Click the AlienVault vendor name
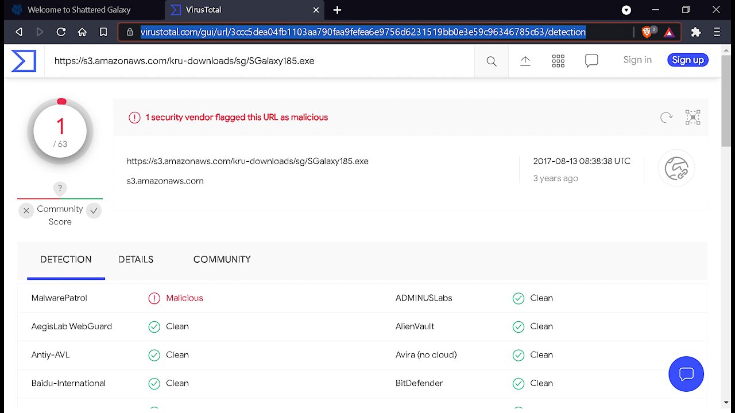This screenshot has width=735, height=413. coord(415,326)
